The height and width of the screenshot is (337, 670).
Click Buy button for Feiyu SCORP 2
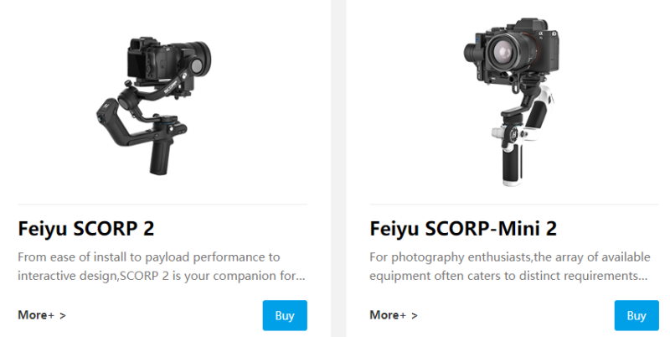(285, 315)
